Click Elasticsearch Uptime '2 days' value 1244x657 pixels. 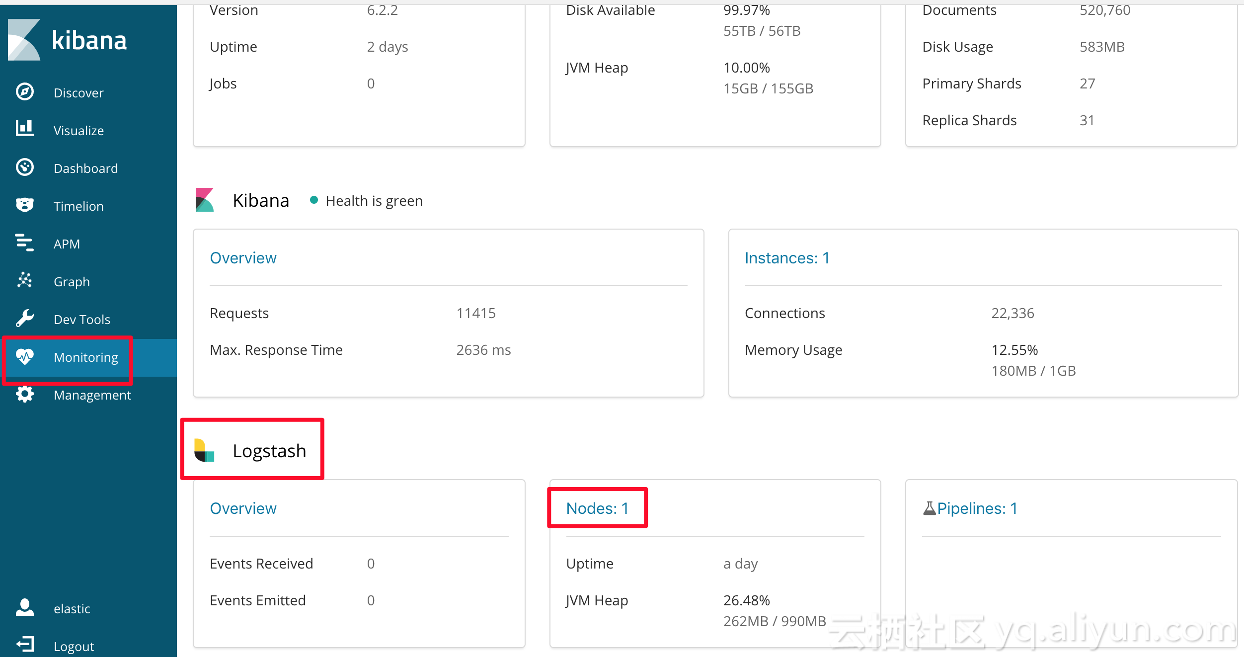pos(387,47)
